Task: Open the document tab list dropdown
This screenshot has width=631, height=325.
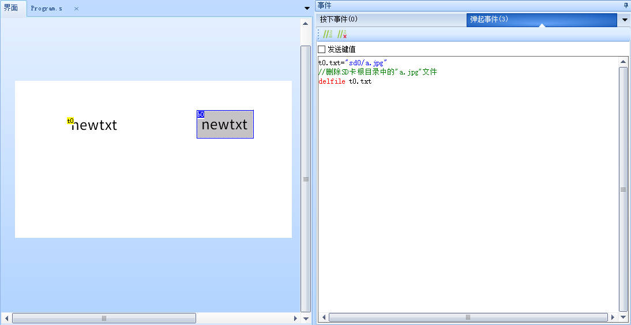Action: 307,8
